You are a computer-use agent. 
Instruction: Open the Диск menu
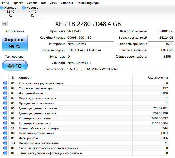pos(54,3)
